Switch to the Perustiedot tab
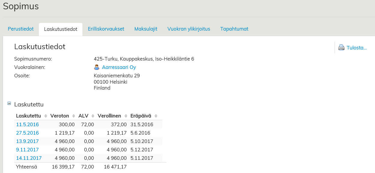This screenshot has height=173, width=375. click(21, 29)
